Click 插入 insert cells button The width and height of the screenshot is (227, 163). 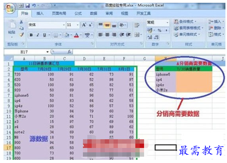(216, 22)
